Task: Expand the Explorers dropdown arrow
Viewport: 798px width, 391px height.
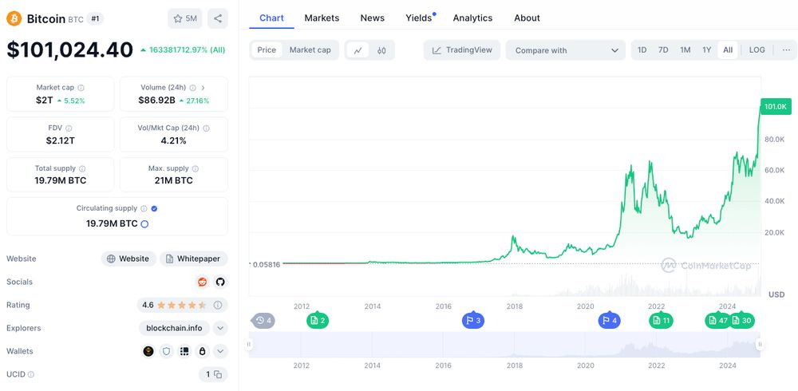Action: [x=220, y=329]
